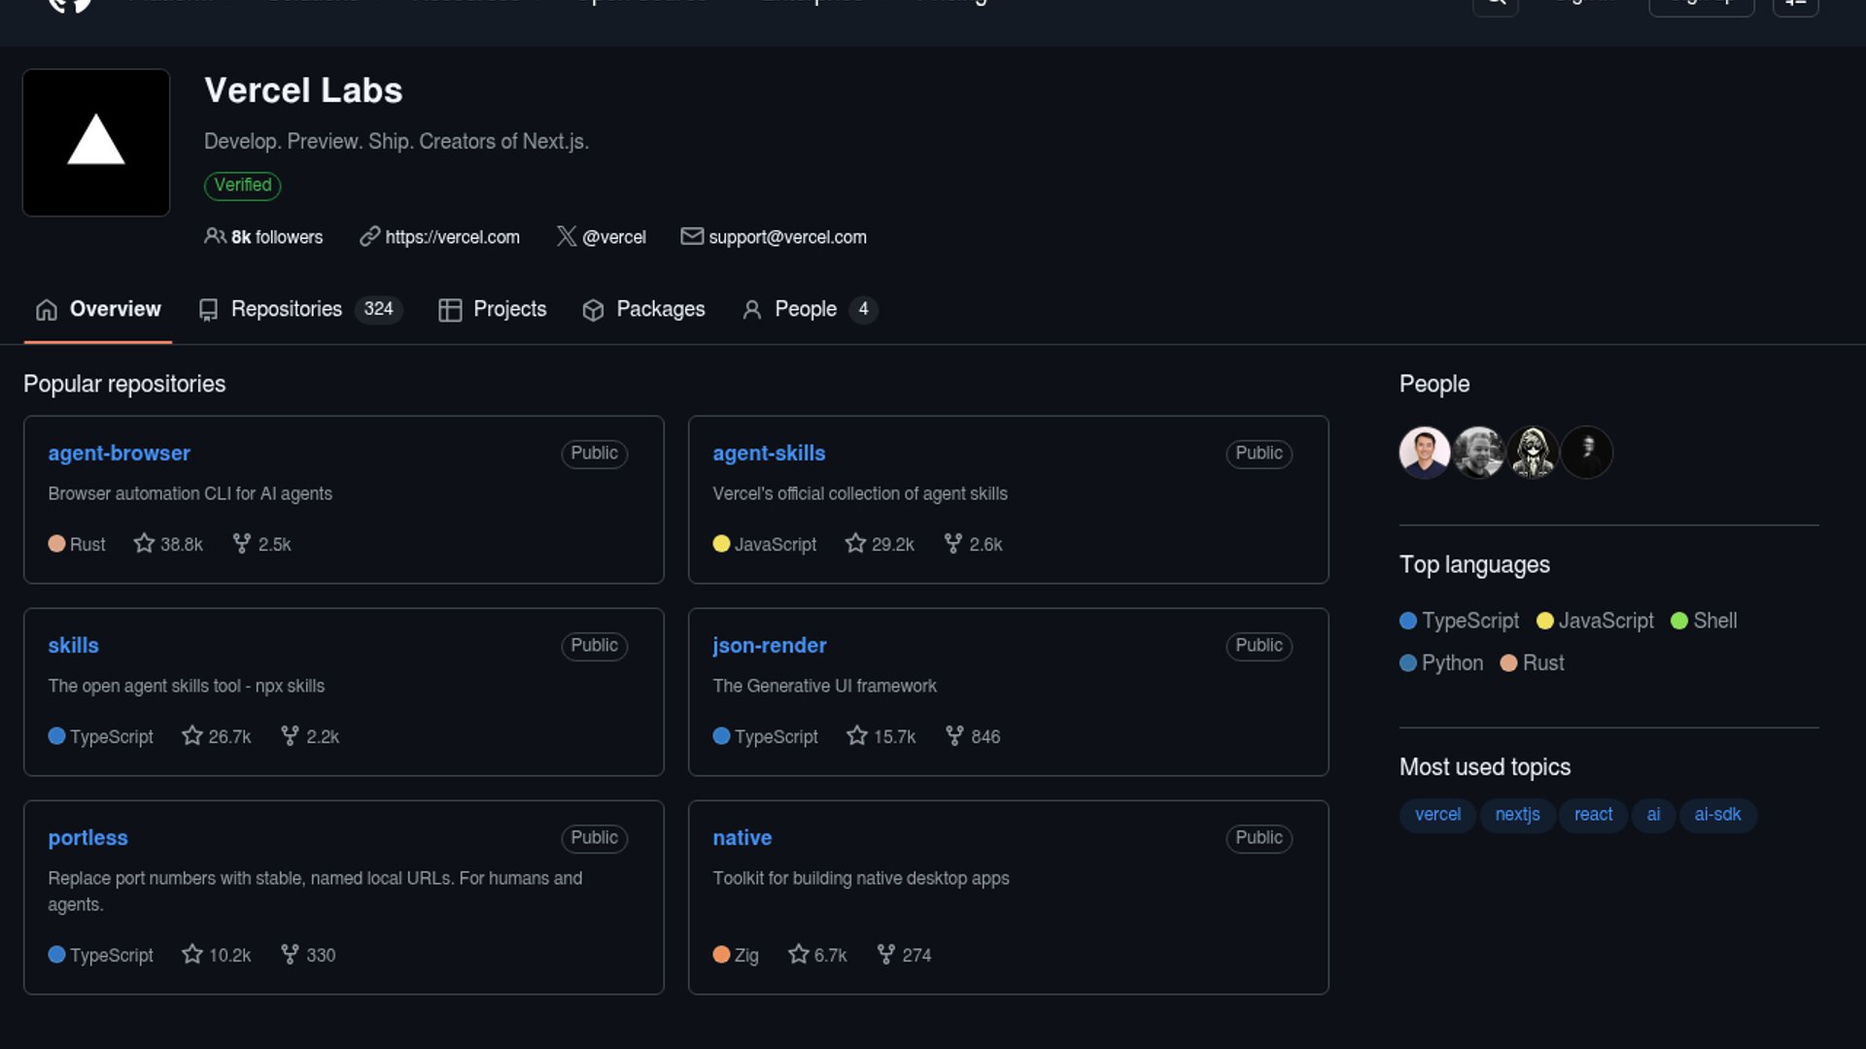Open the portless repository

click(x=87, y=838)
